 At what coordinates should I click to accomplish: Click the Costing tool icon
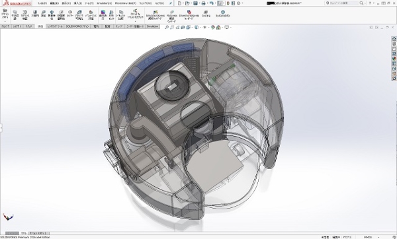(206, 14)
